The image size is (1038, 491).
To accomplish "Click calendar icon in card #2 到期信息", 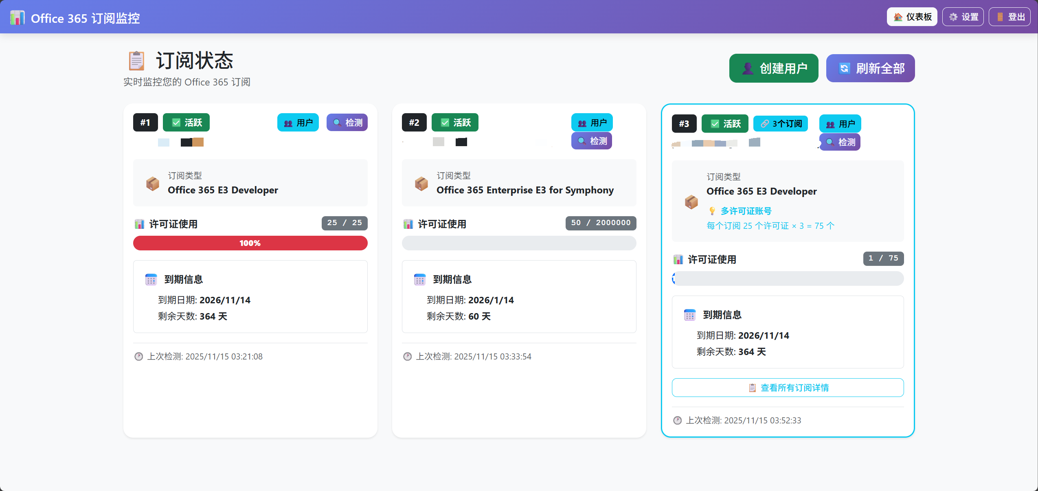I will [420, 280].
